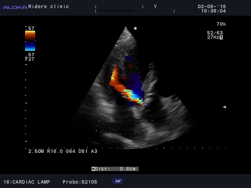Click the ALOKA logo in the header
251x188 pixels.
click(x=15, y=7)
